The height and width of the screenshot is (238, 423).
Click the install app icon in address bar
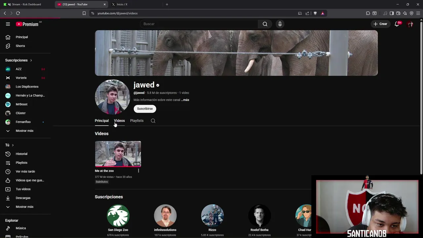pyautogui.click(x=300, y=13)
